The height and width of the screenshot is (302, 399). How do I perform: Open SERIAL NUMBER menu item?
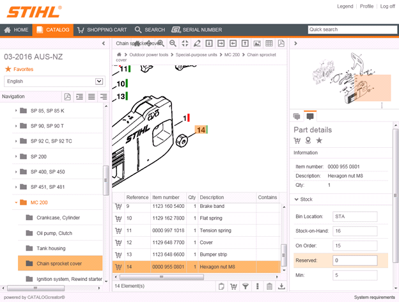point(197,30)
